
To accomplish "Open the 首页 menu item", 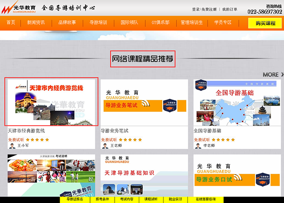I will pos(11,22).
